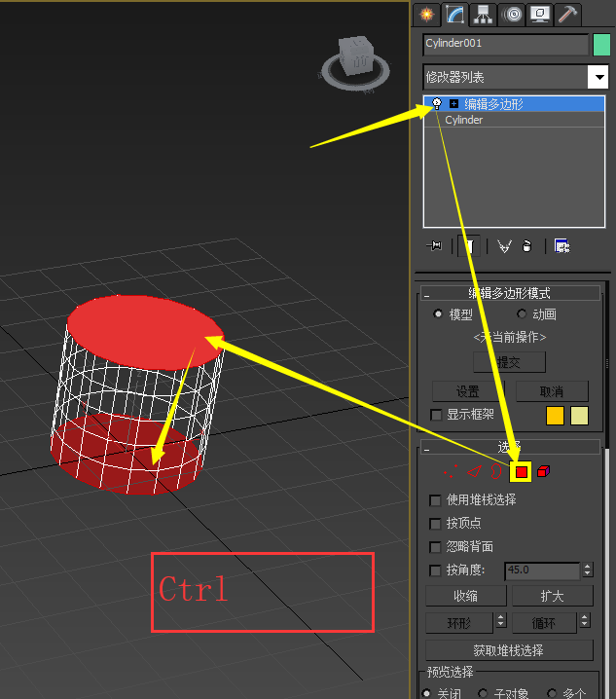Click the 扩大 button
This screenshot has height=699, width=616.
(552, 596)
